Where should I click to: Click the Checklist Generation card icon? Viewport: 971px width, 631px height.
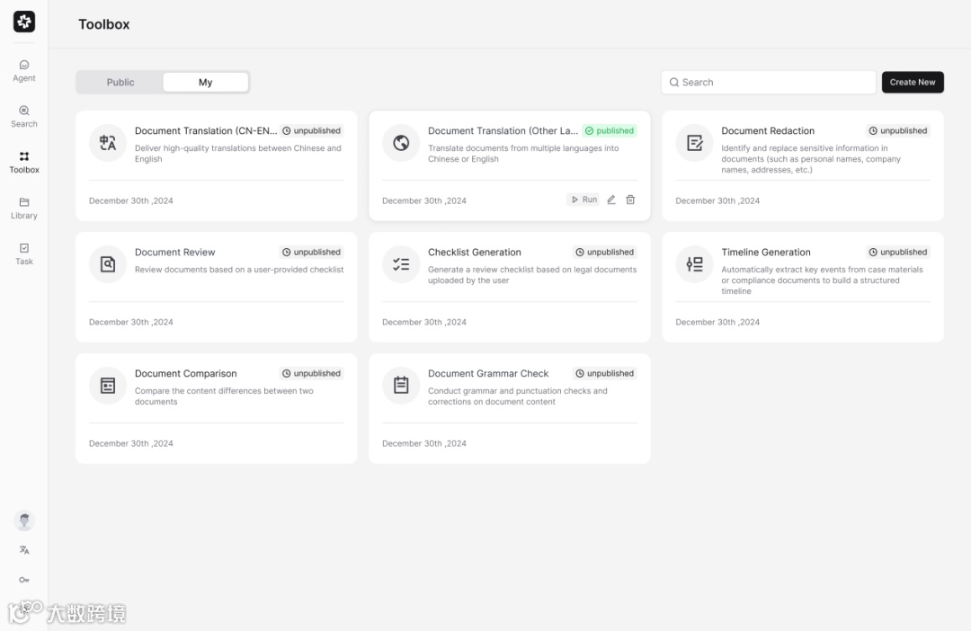click(x=401, y=263)
